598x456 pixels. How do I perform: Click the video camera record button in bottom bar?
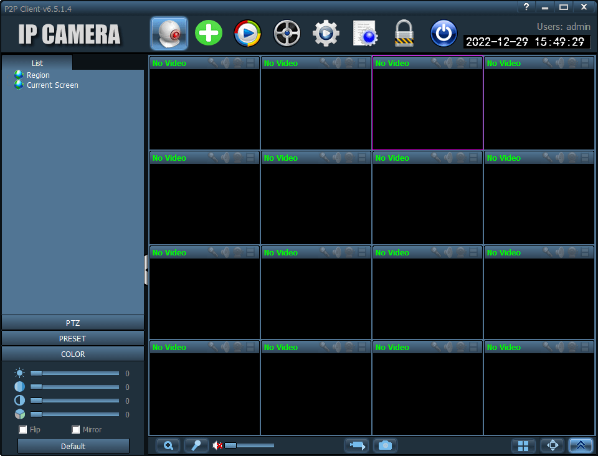(x=356, y=445)
